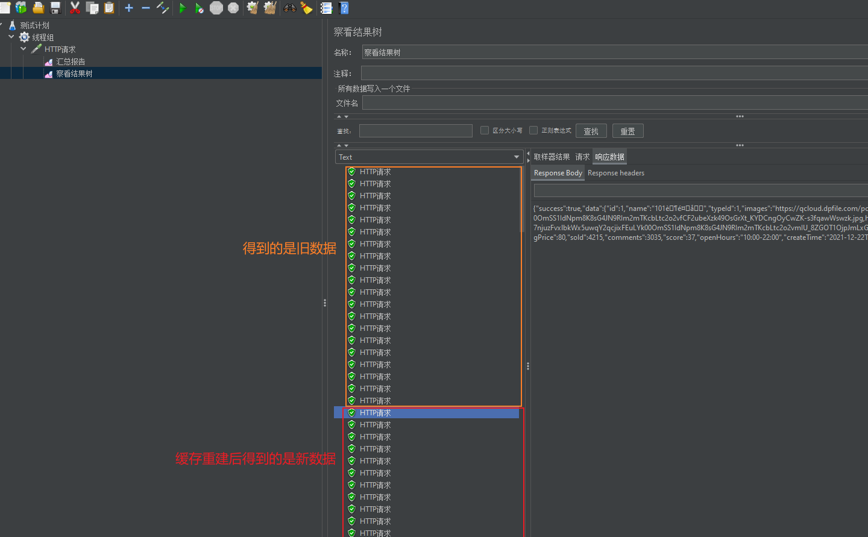Cut with the scissors toolbar icon

tap(75, 8)
